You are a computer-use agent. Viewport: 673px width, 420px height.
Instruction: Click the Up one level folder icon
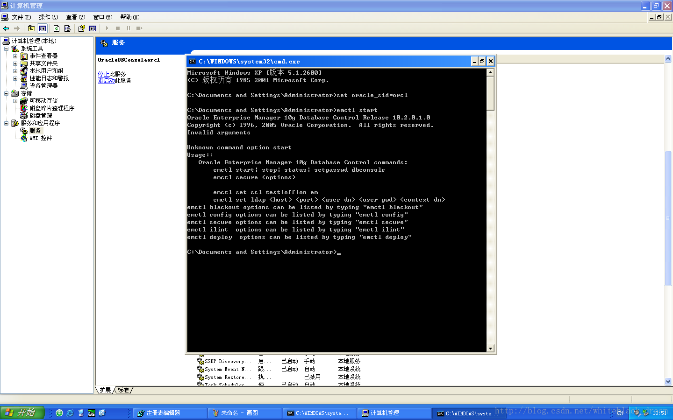pyautogui.click(x=31, y=28)
